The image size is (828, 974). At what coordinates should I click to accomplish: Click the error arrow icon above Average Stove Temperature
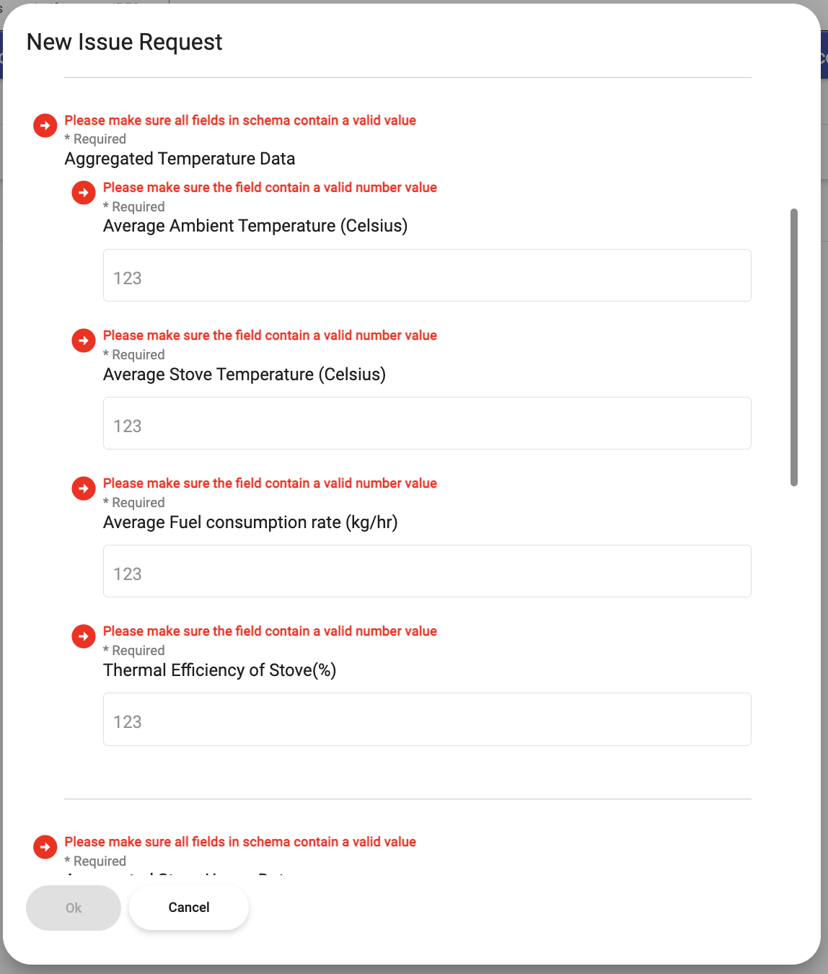coord(84,341)
